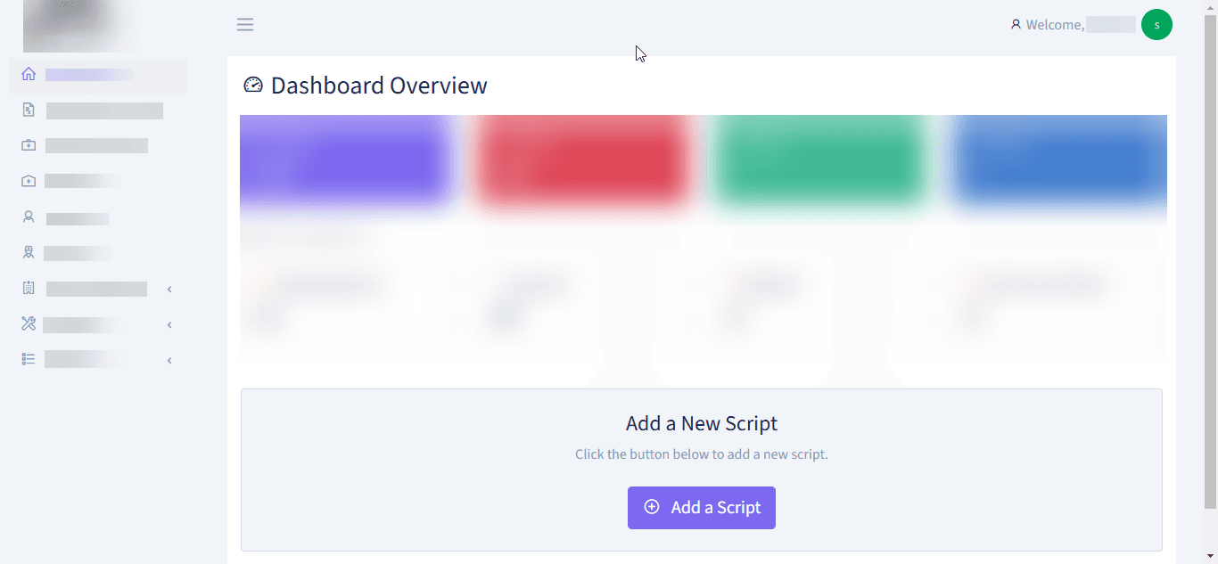Expand the clipboard menu item chevron
Viewport: 1218px width, 564px height.
click(x=169, y=289)
